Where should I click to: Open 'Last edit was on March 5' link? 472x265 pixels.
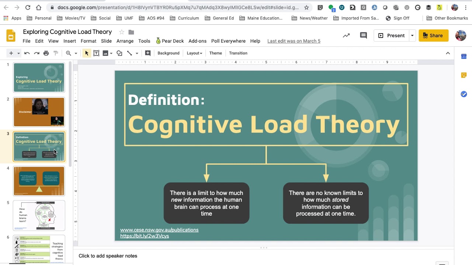[x=294, y=41]
